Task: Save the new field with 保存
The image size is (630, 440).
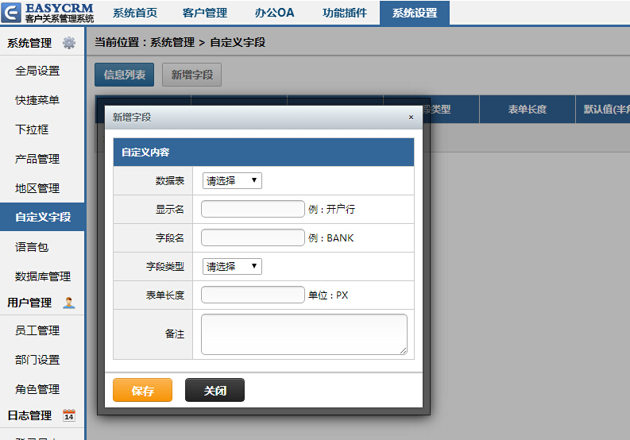Action: click(143, 390)
